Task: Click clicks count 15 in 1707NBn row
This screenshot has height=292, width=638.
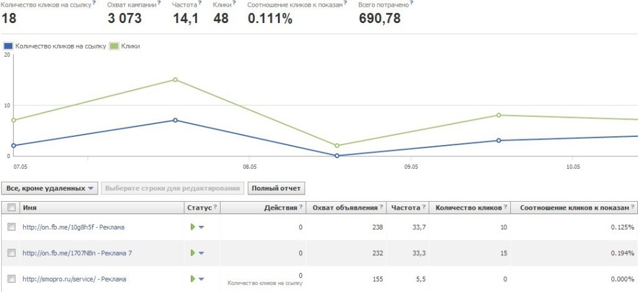Action: point(503,253)
